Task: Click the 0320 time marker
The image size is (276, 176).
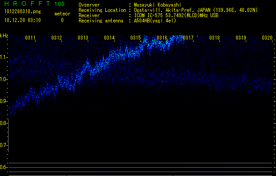Action: click(x=267, y=38)
